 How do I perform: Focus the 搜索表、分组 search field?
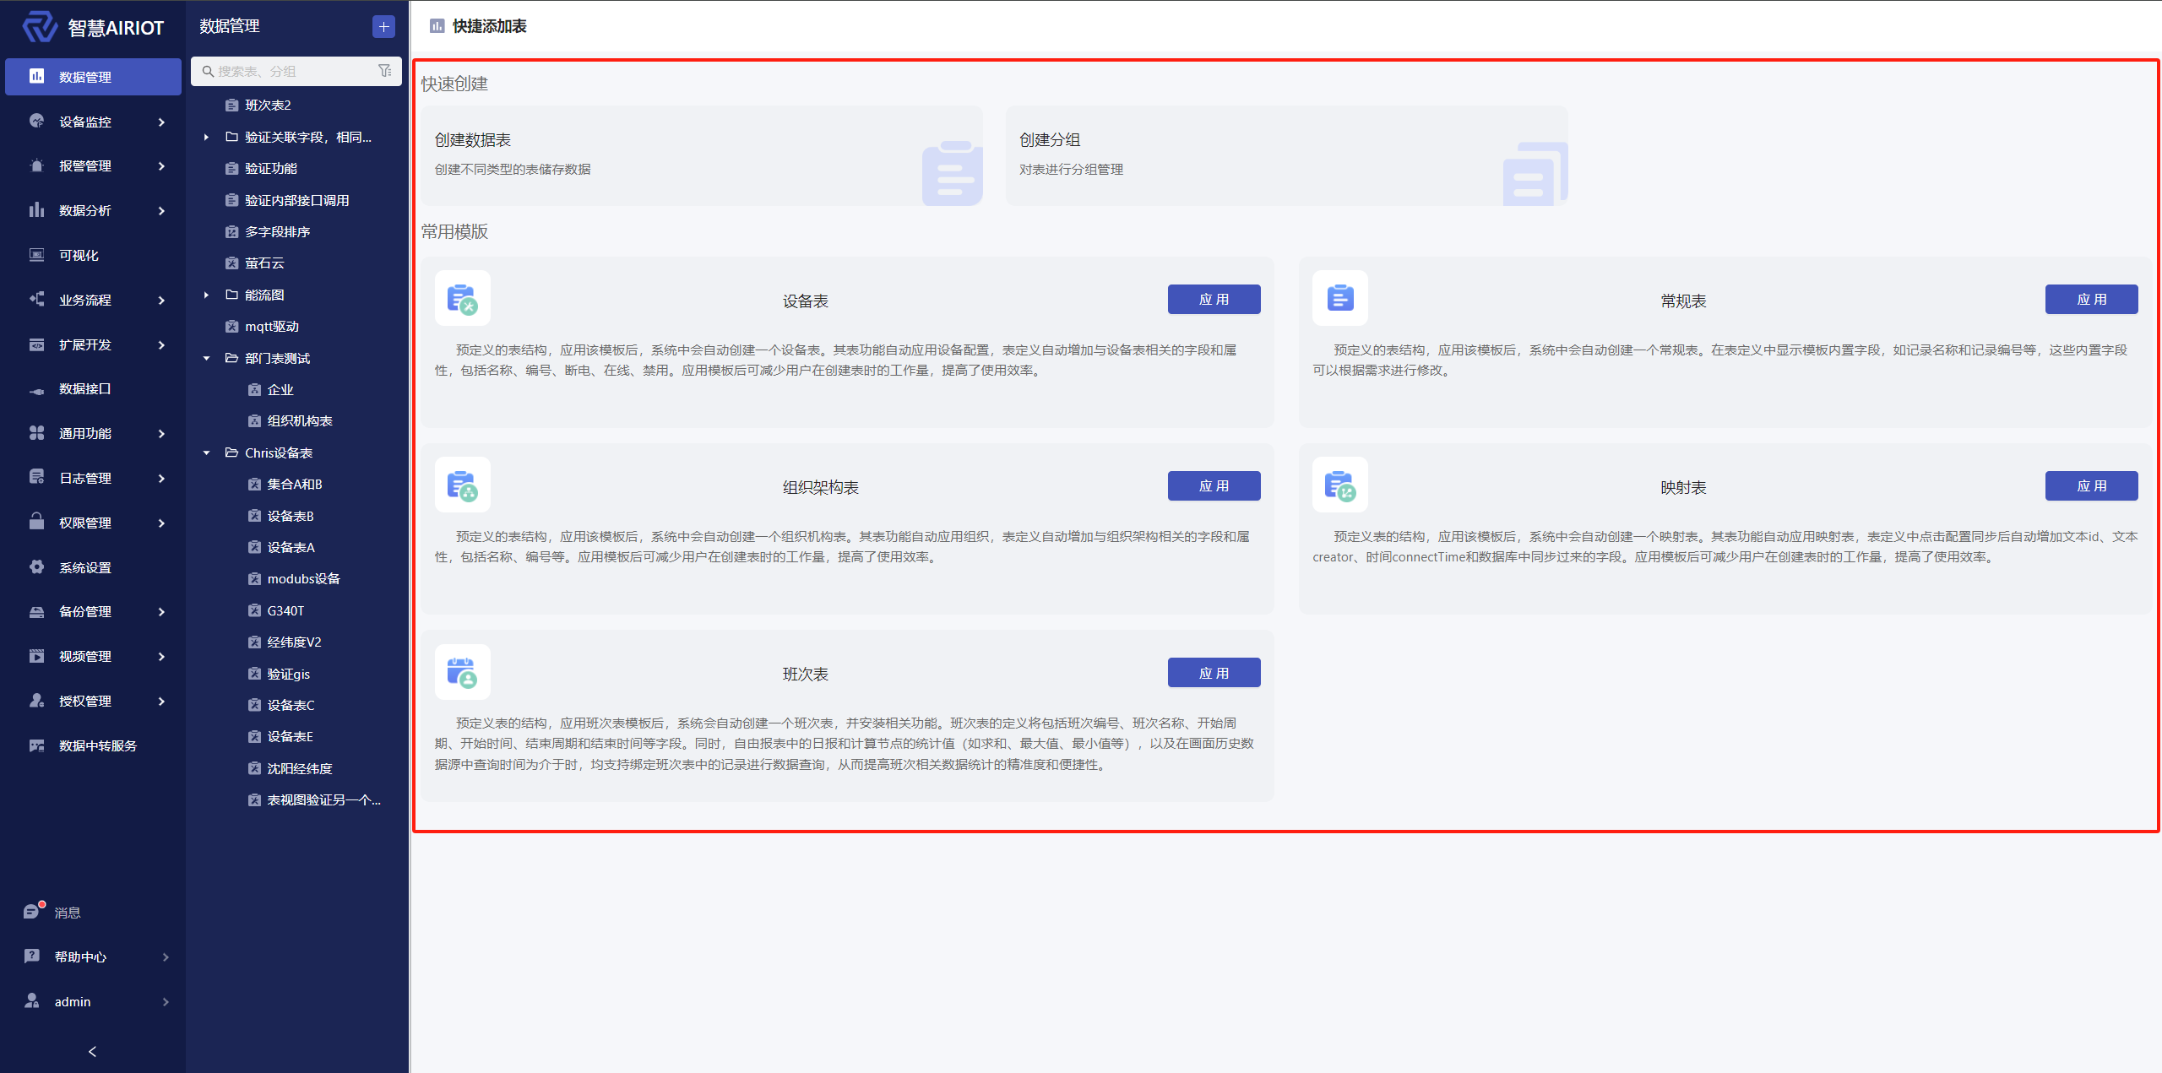click(x=296, y=71)
